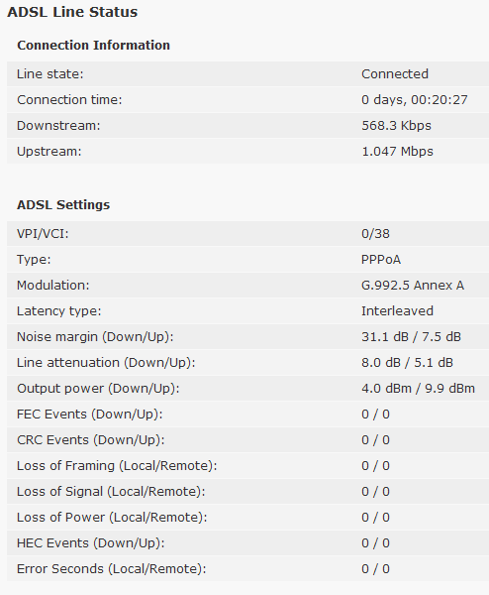Screen dimensions: 489x595
Task: Click the Line attenuation 8.0 dB value
Action: click(x=381, y=363)
